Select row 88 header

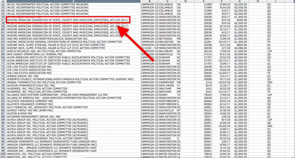point(3,117)
